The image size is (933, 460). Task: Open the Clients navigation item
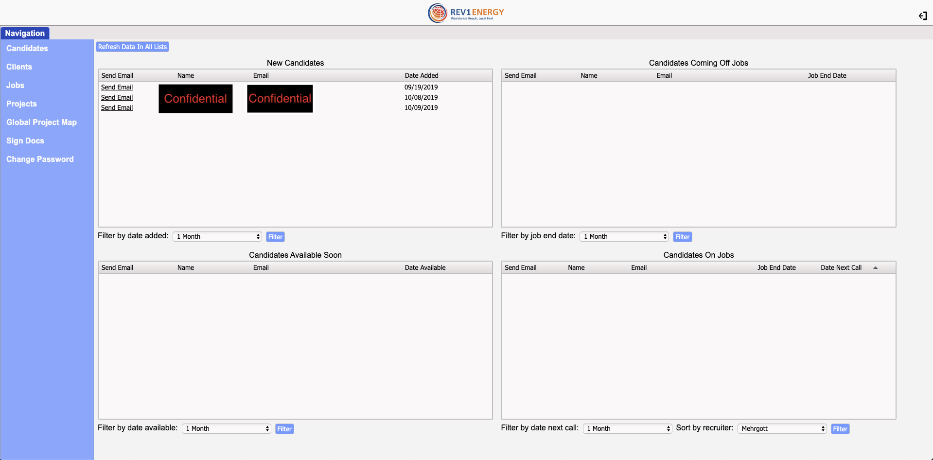[x=19, y=67]
